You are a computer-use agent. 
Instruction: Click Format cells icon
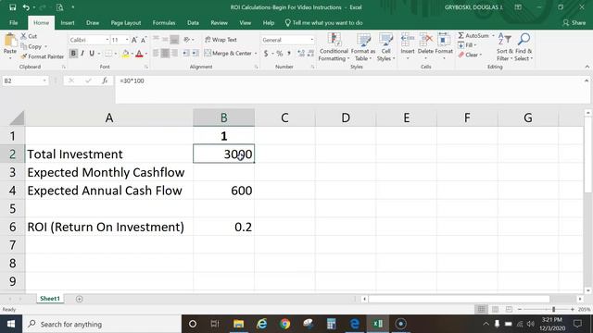click(444, 40)
